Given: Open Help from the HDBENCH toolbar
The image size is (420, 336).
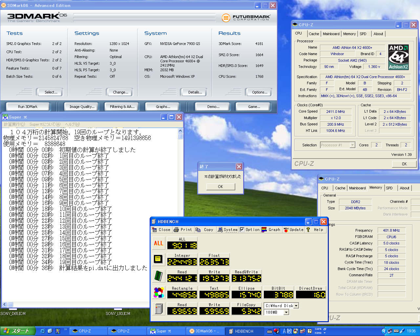Looking at the screenshot, I should [x=315, y=230].
